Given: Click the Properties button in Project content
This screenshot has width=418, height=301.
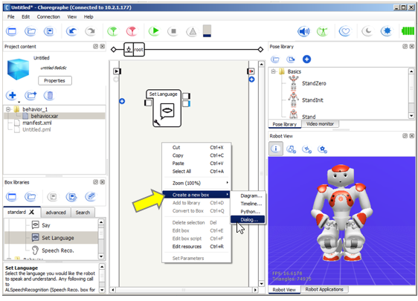Looking at the screenshot, I should 54,80.
